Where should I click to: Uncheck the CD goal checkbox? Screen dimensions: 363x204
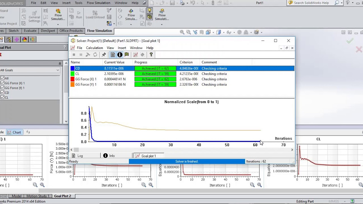pyautogui.click(x=2, y=93)
